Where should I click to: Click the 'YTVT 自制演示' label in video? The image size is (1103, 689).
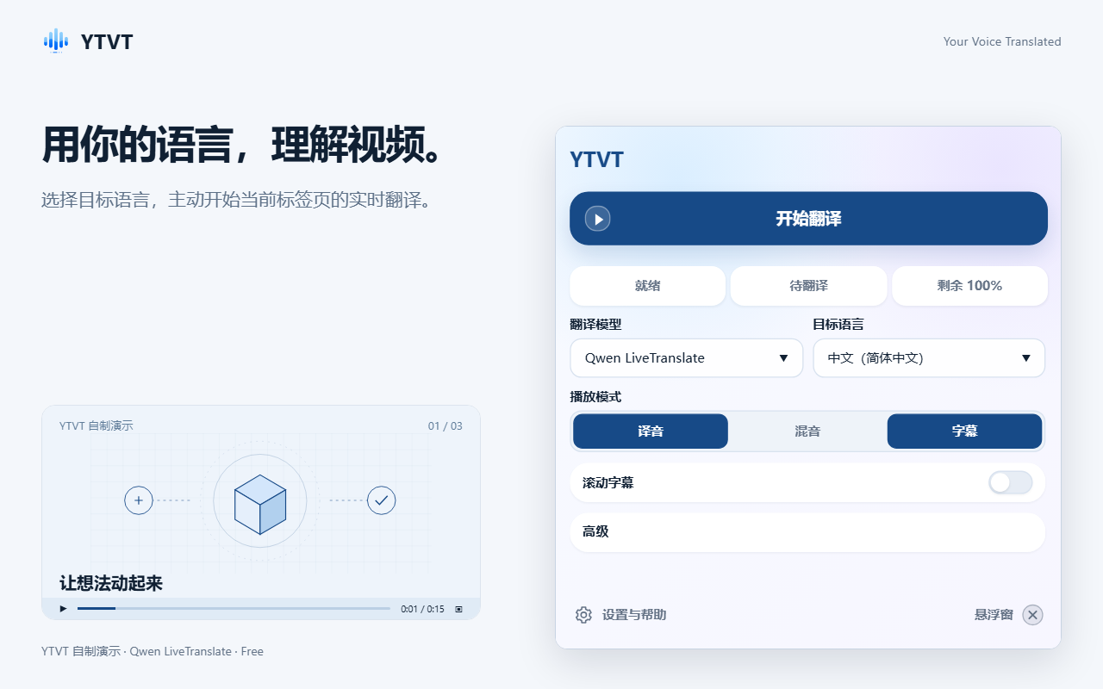(97, 426)
